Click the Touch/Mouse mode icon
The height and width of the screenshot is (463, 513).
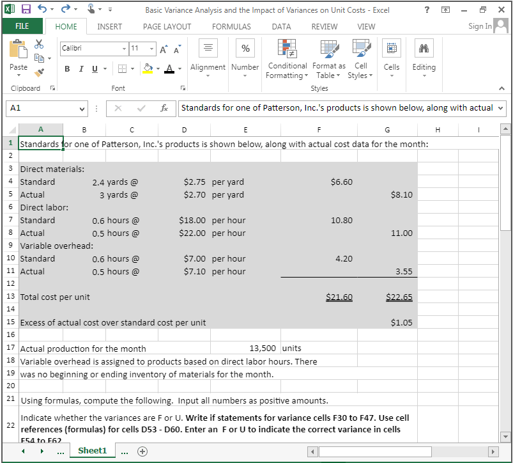pos(91,9)
